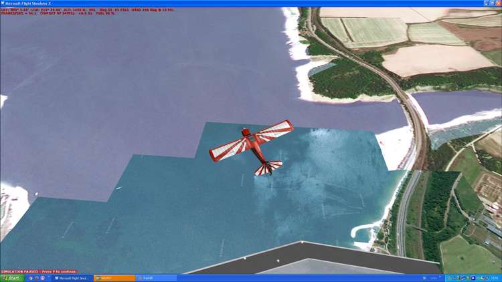Click the system tray clock
The image size is (502, 282).
[x=495, y=278]
